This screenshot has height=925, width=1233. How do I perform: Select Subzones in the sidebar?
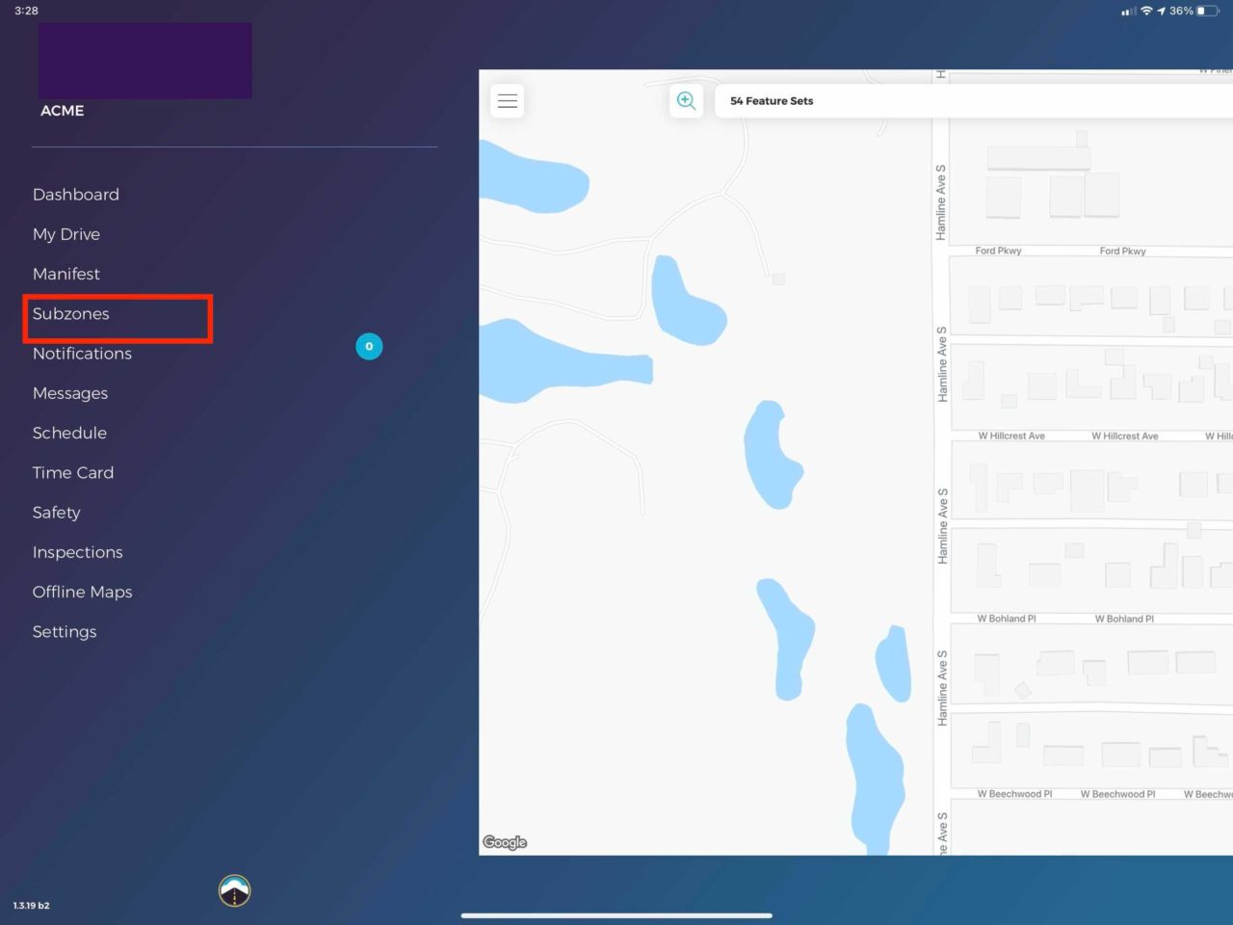(x=71, y=314)
